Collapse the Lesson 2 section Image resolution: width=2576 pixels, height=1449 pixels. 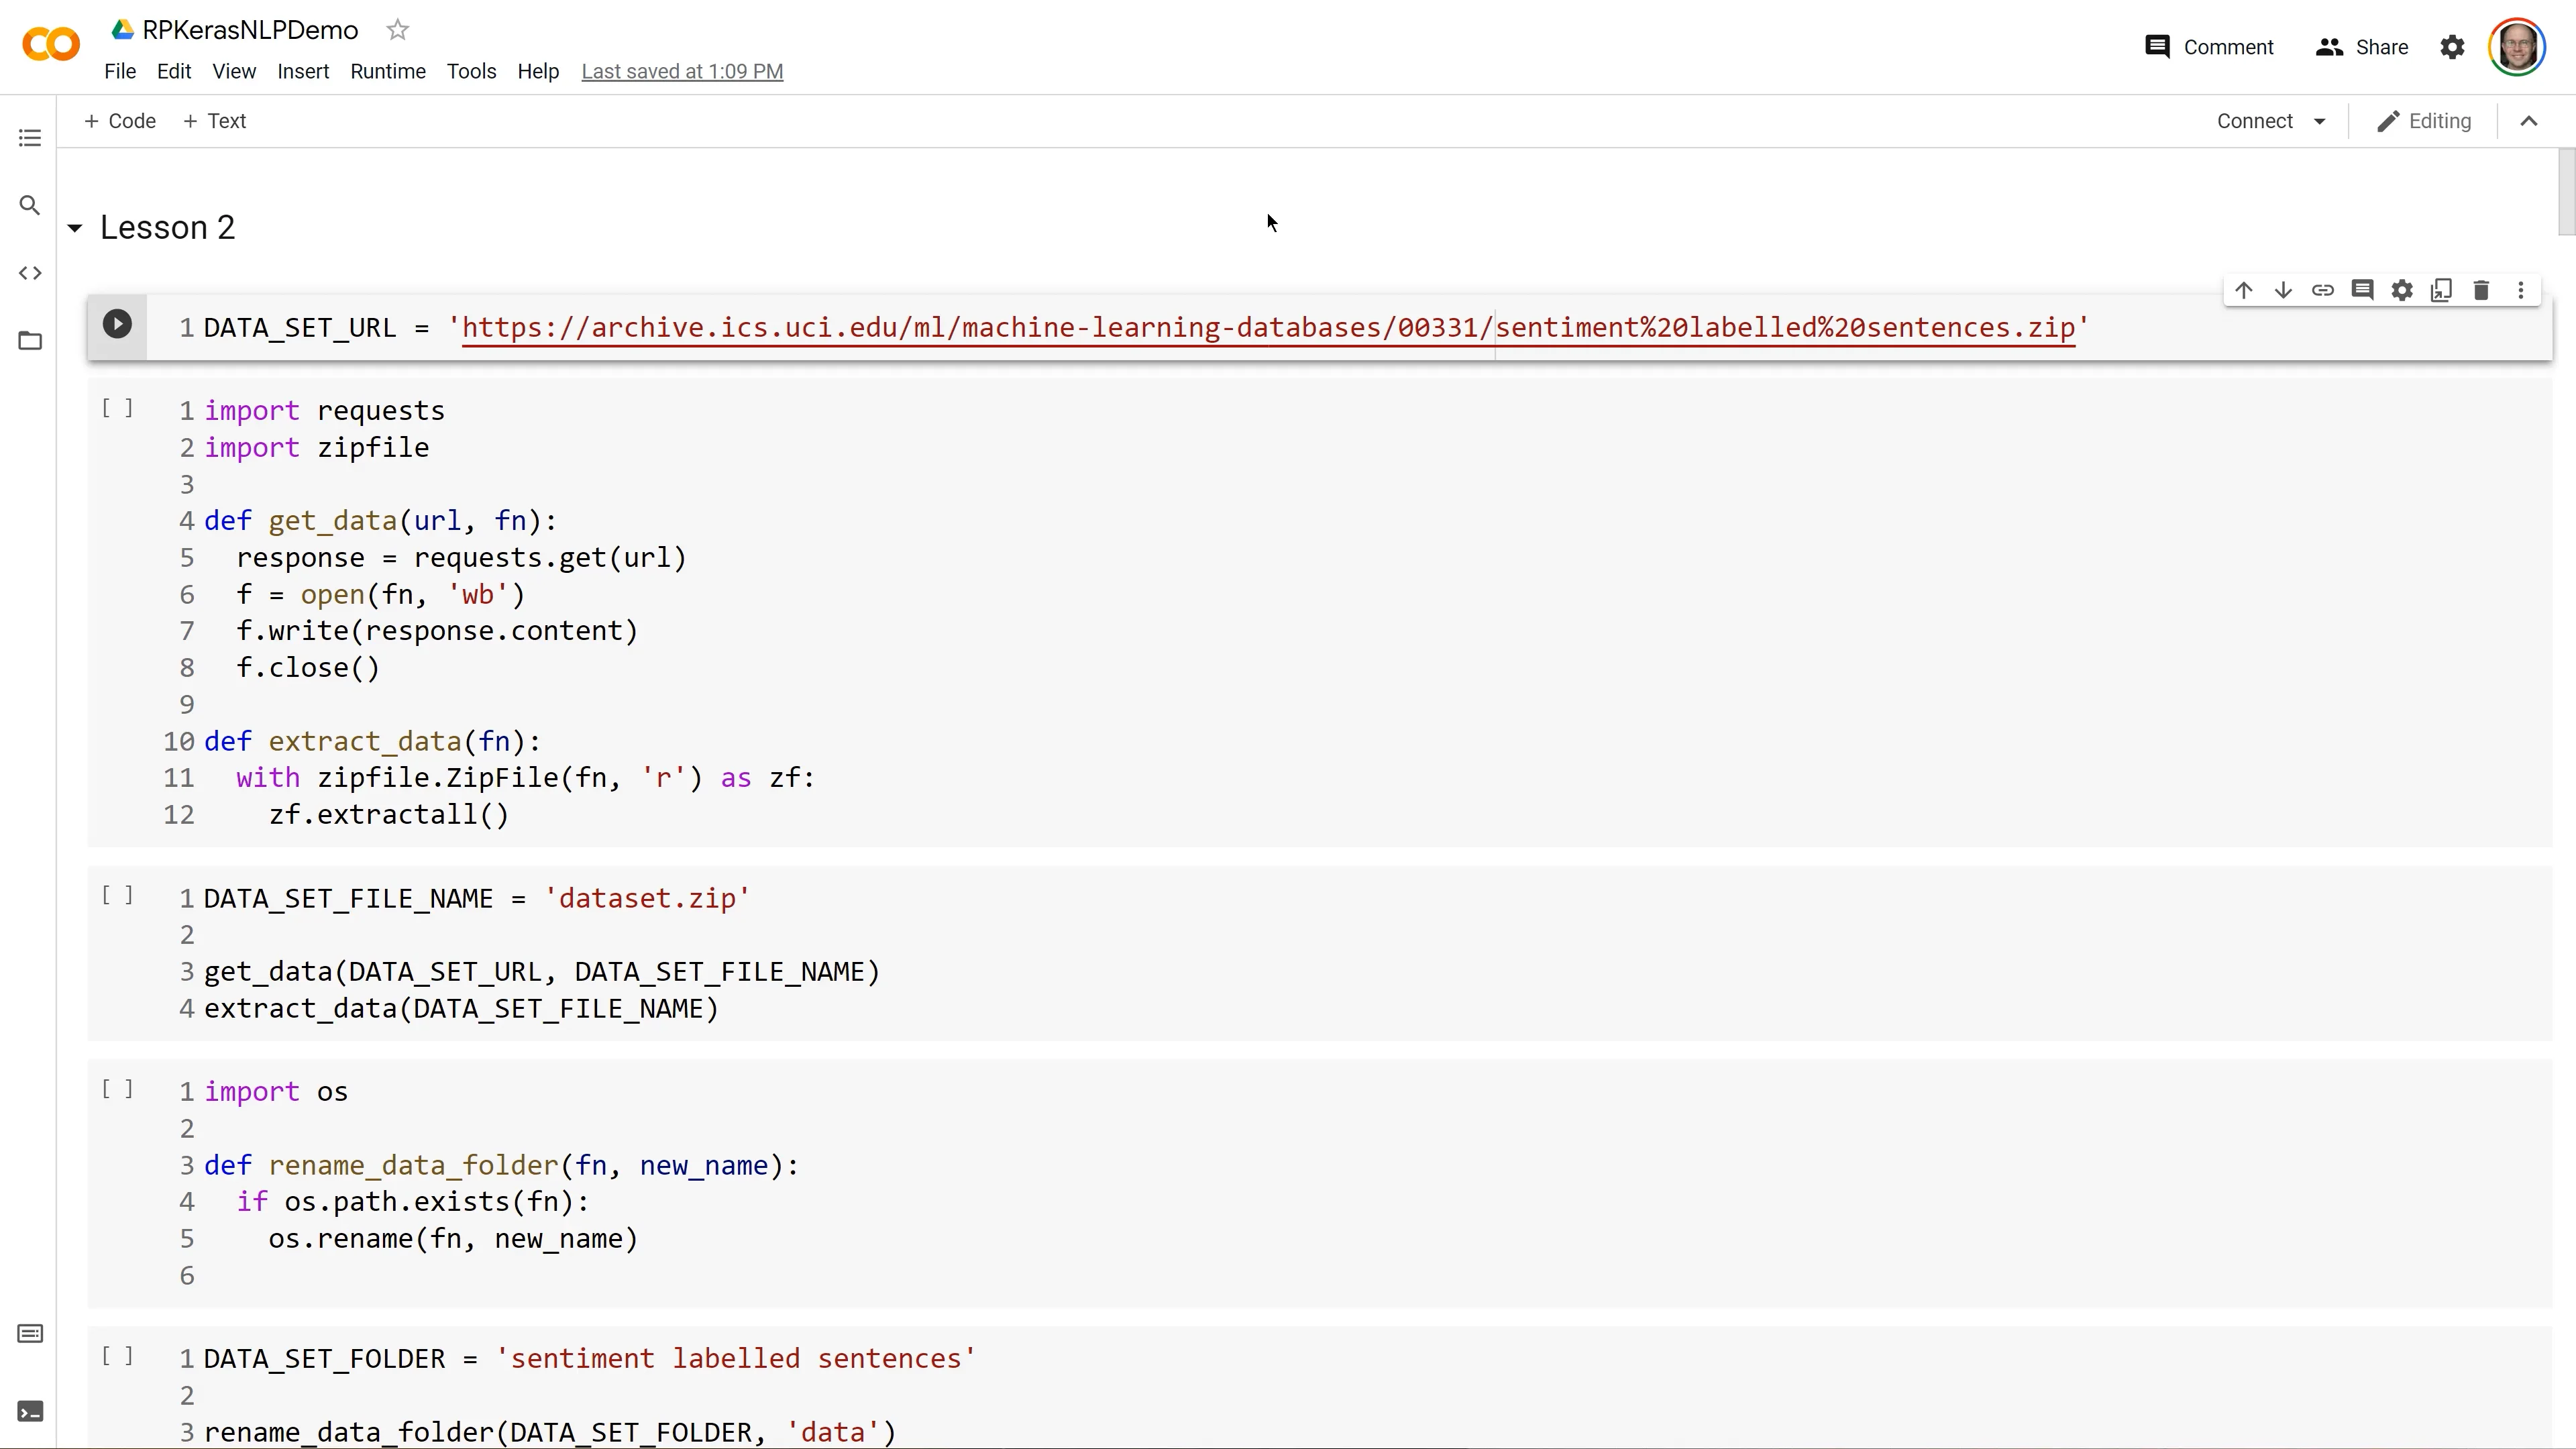click(x=75, y=229)
